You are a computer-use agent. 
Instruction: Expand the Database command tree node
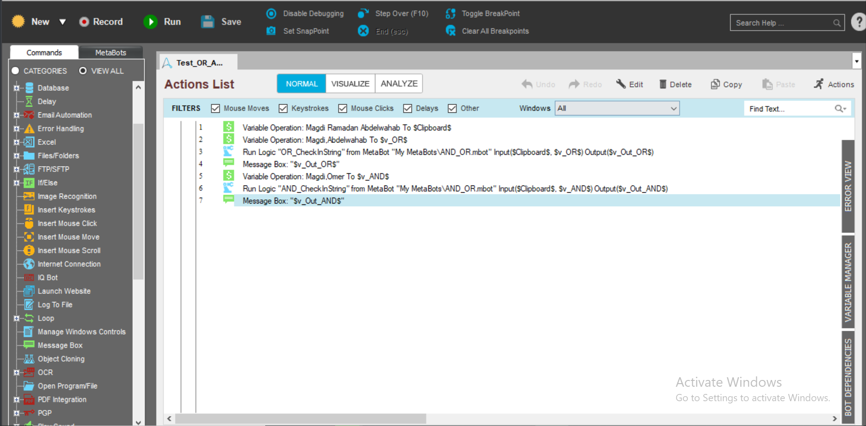(16, 88)
